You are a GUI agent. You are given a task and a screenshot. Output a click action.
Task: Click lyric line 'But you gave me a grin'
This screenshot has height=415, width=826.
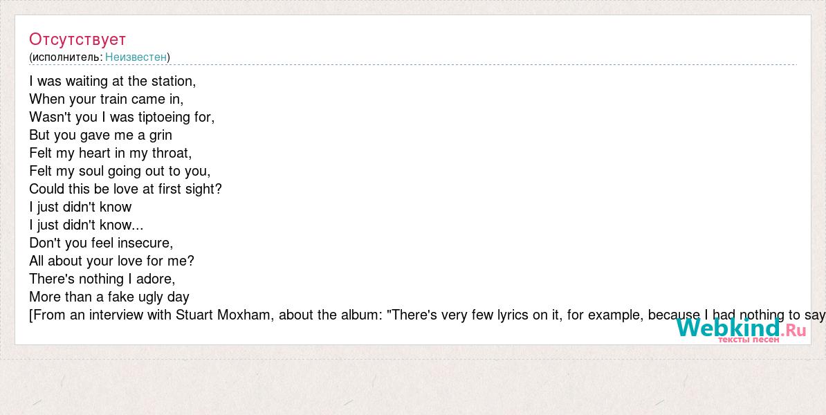(100, 136)
